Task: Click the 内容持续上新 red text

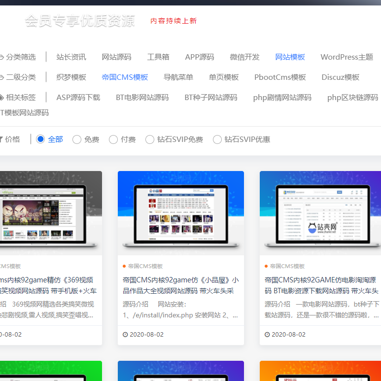Action: click(173, 21)
